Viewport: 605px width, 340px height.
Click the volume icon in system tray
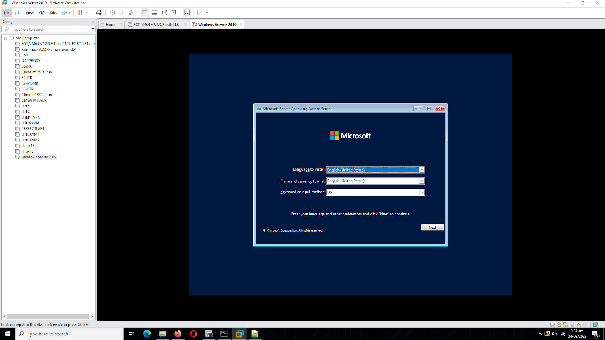point(554,334)
